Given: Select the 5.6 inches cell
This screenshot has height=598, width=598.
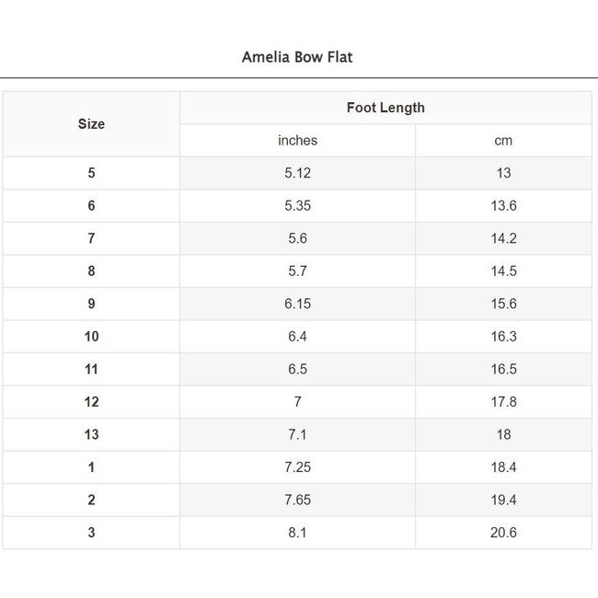Looking at the screenshot, I should click(297, 238).
